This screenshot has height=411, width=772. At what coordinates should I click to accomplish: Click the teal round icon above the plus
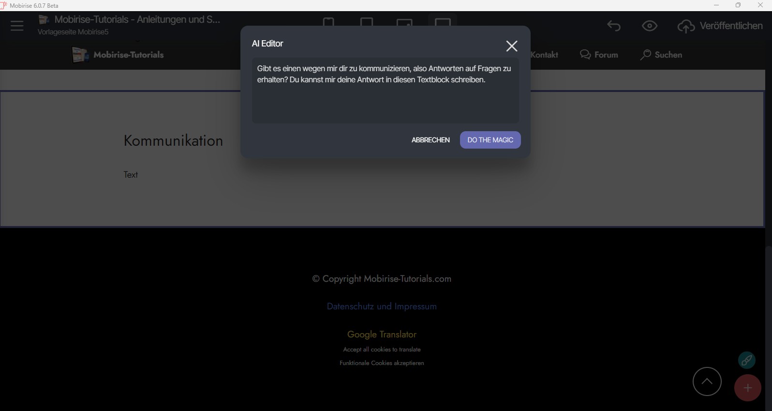click(x=747, y=360)
